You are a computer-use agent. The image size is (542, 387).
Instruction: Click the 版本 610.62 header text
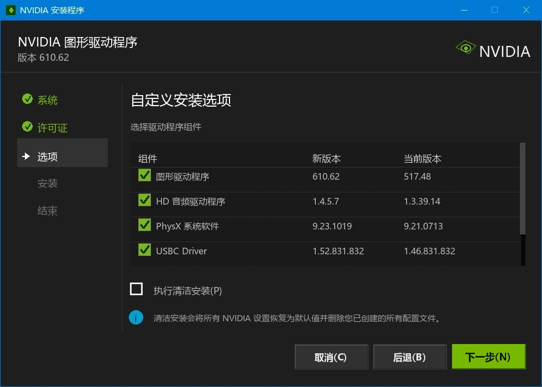click(43, 57)
